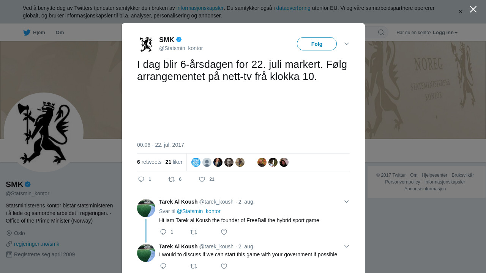This screenshot has width=486, height=273.
Task: Open the Logg inn dropdown
Action: (x=445, y=33)
